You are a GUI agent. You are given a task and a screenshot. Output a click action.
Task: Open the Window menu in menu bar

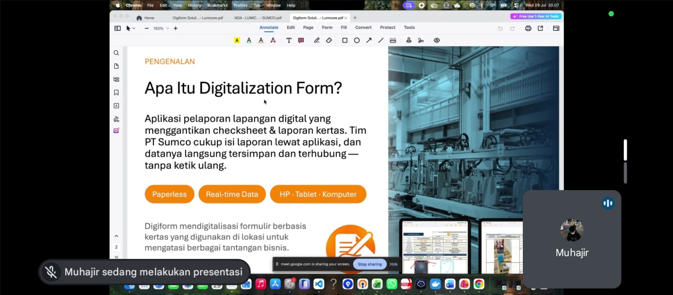coord(273,5)
